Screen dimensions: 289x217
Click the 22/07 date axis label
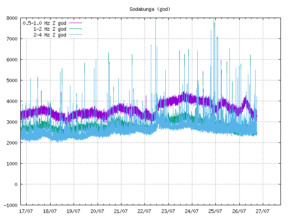[x=144, y=211]
